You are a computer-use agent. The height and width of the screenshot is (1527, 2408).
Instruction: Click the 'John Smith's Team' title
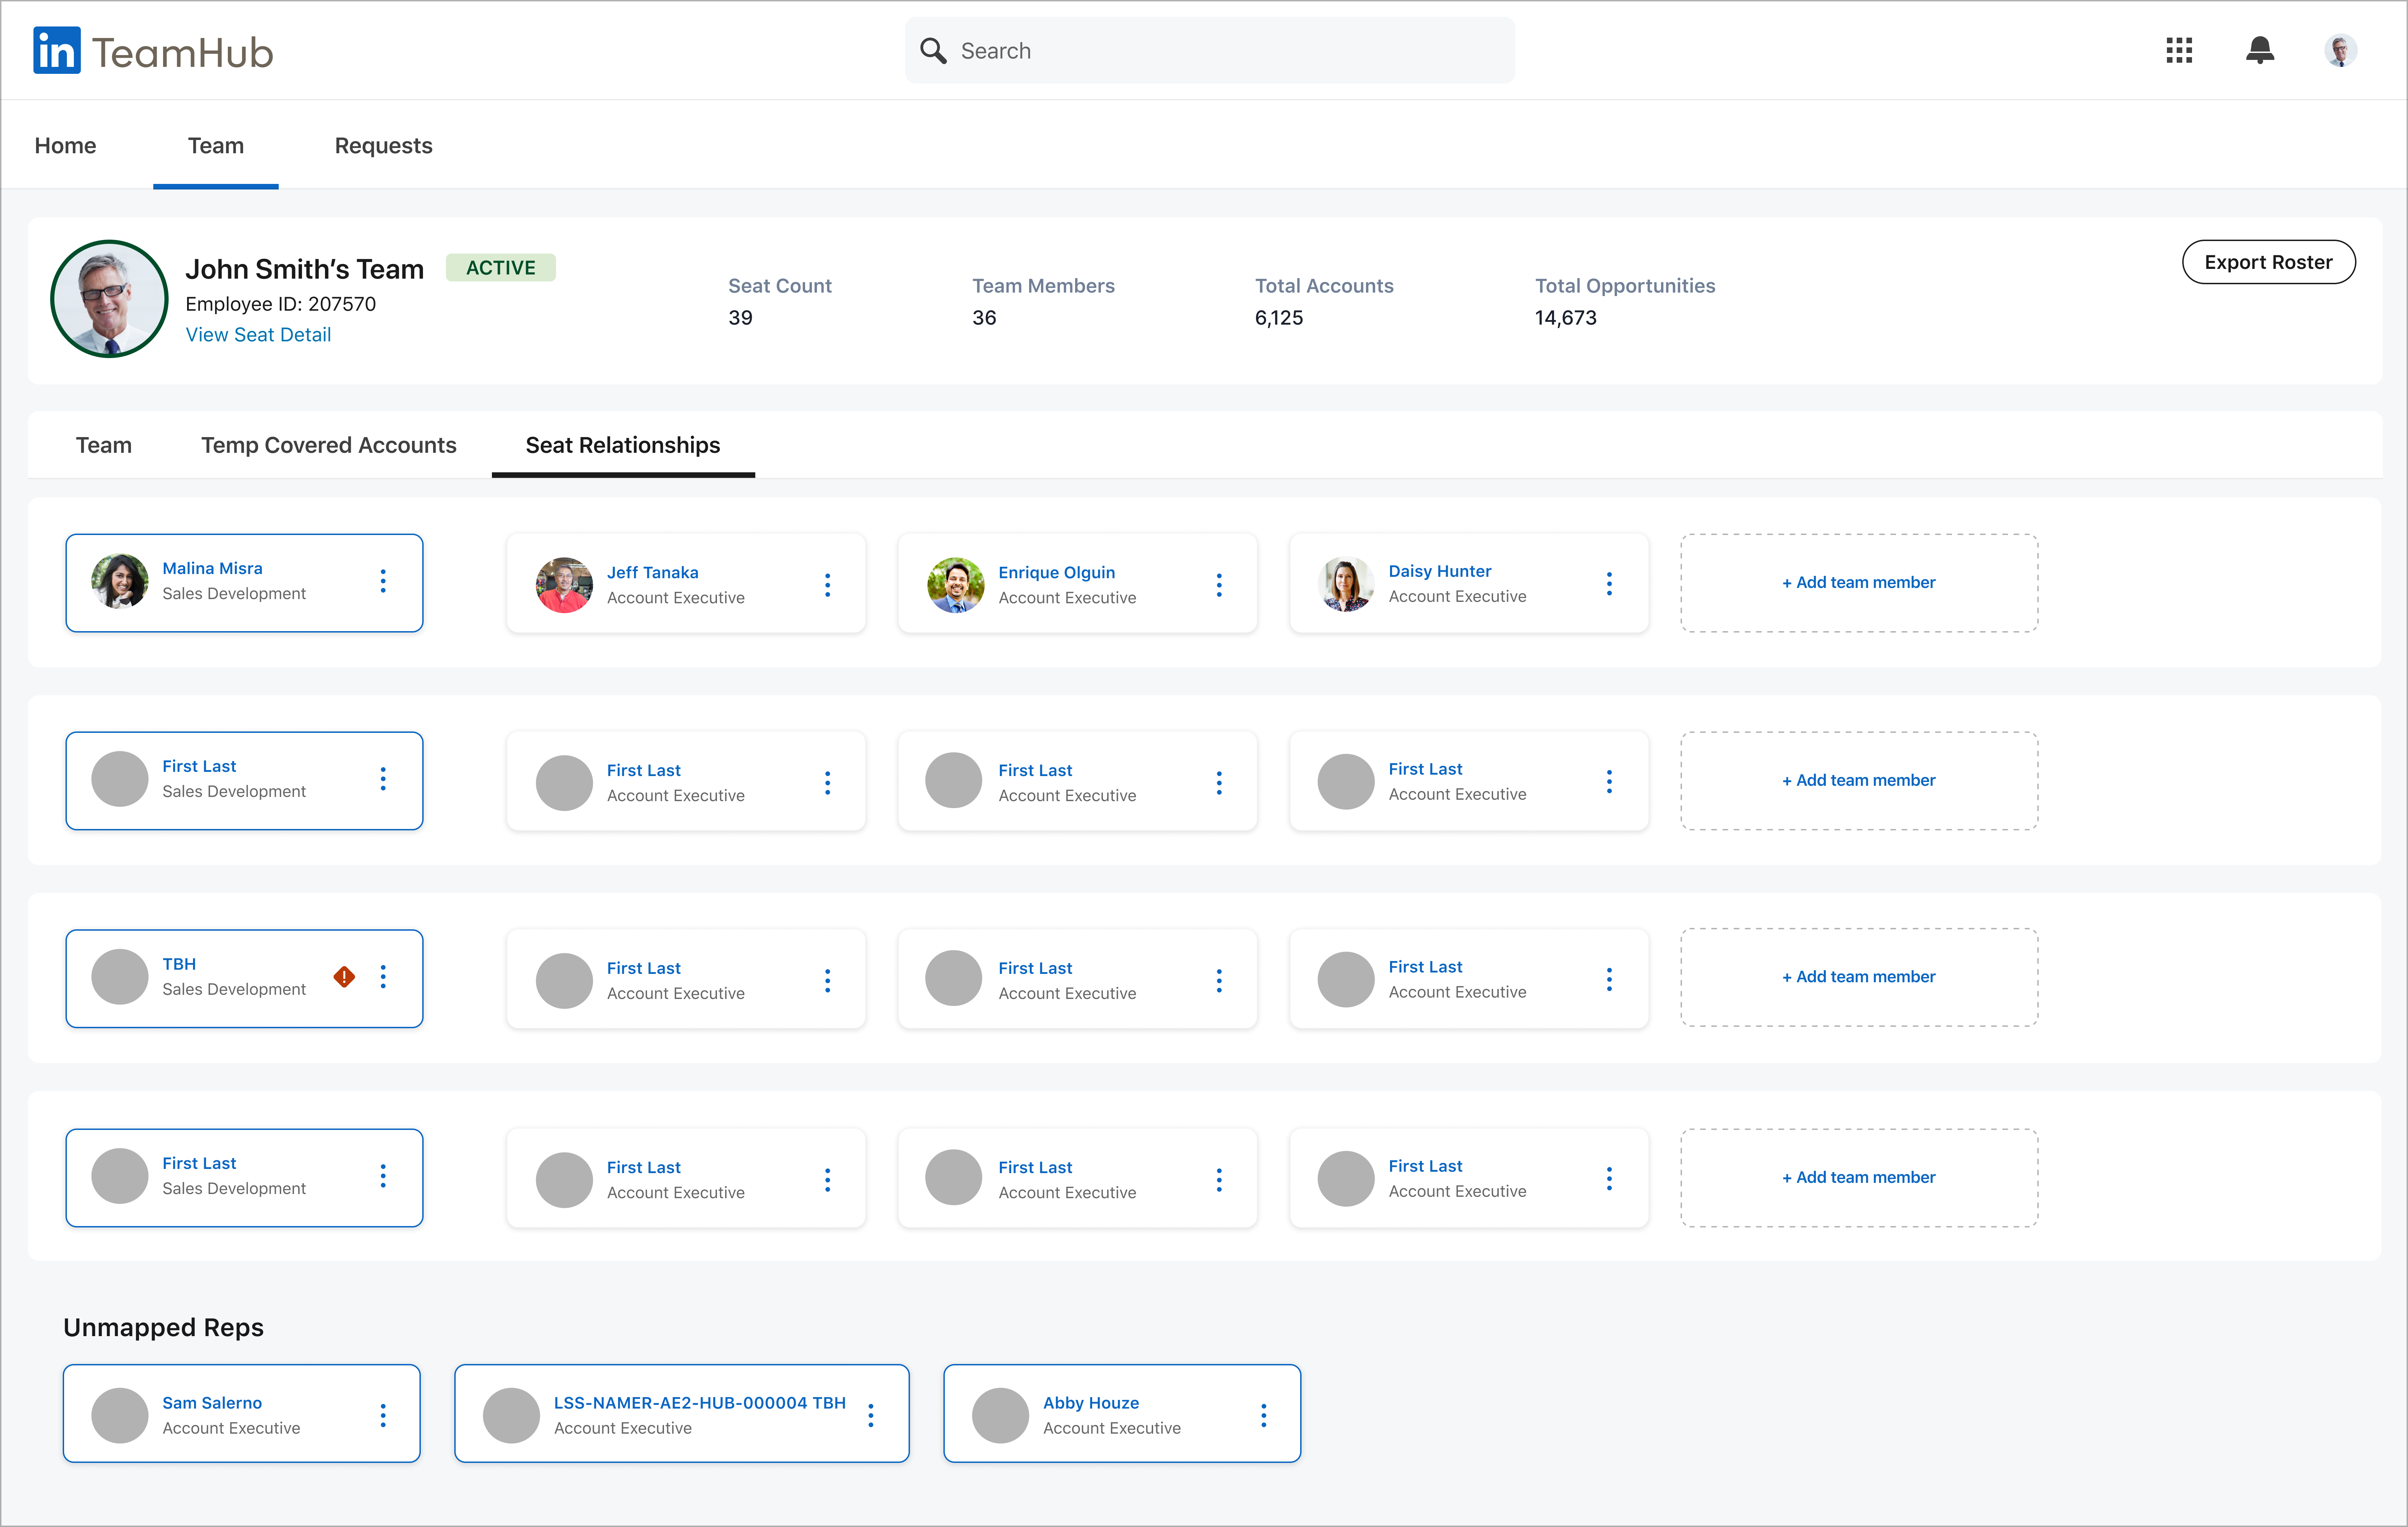click(x=305, y=269)
